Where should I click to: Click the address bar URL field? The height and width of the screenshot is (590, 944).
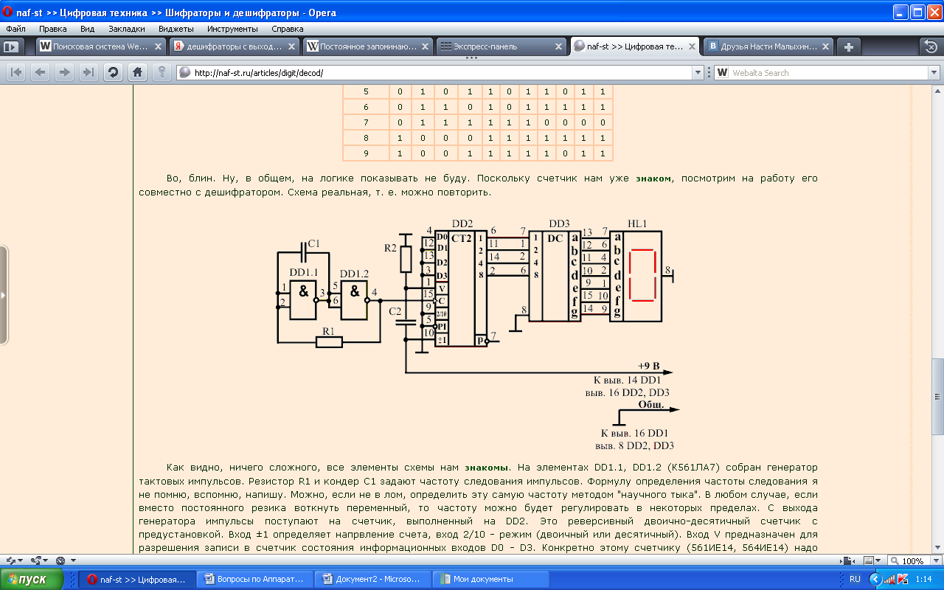pyautogui.click(x=440, y=72)
